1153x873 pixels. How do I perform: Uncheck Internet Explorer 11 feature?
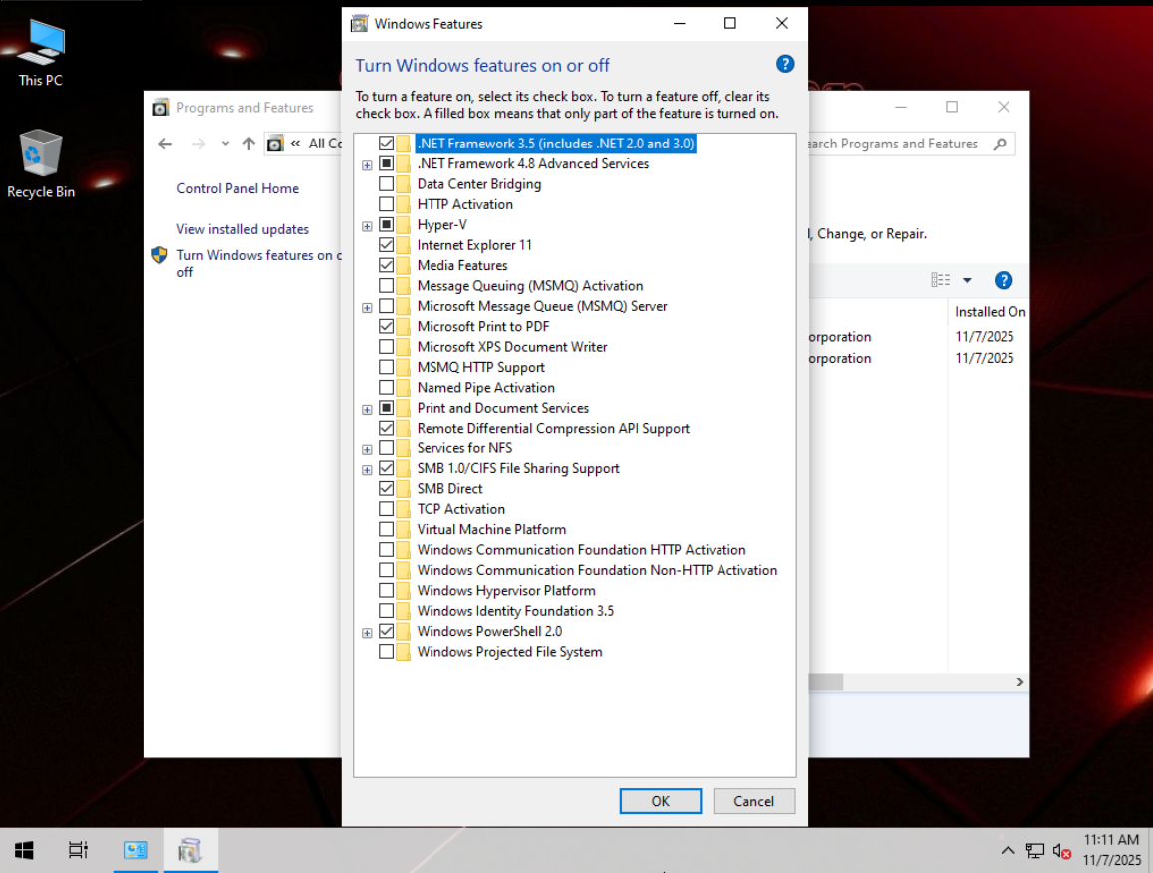(x=387, y=245)
